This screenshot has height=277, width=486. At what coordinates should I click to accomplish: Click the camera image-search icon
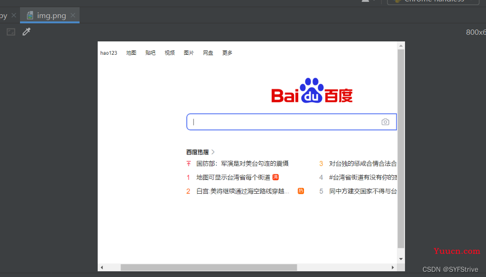click(385, 122)
